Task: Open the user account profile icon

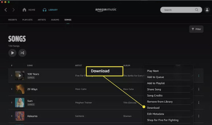Action: (x=207, y=10)
